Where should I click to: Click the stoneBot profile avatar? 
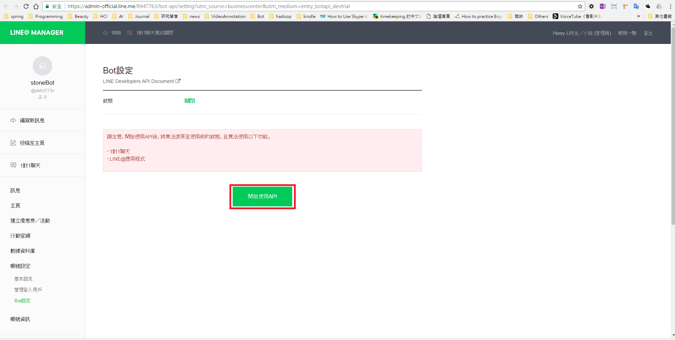tap(42, 66)
